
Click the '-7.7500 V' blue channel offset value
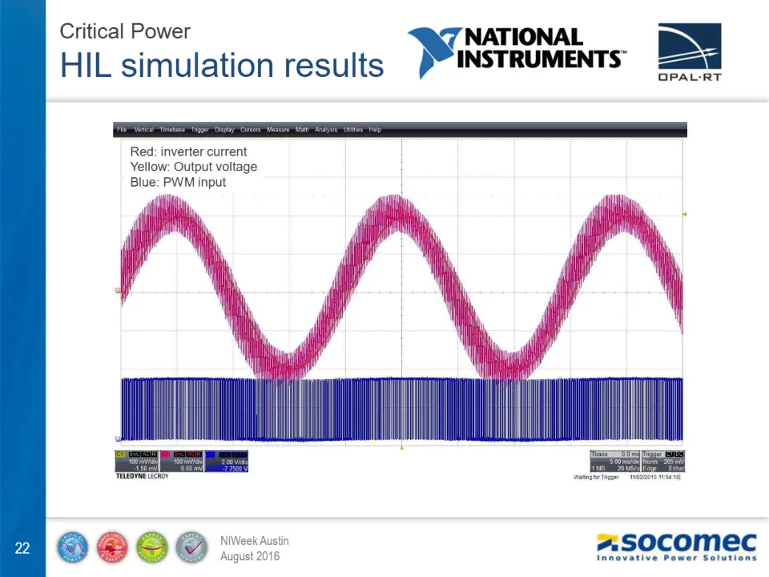tap(235, 469)
